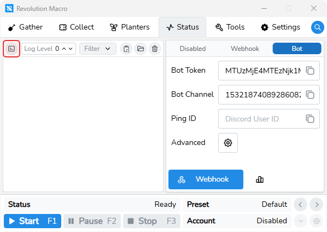Screen dimensions: 327x232
Task: Click the Account Disabled value
Action: (x=272, y=221)
